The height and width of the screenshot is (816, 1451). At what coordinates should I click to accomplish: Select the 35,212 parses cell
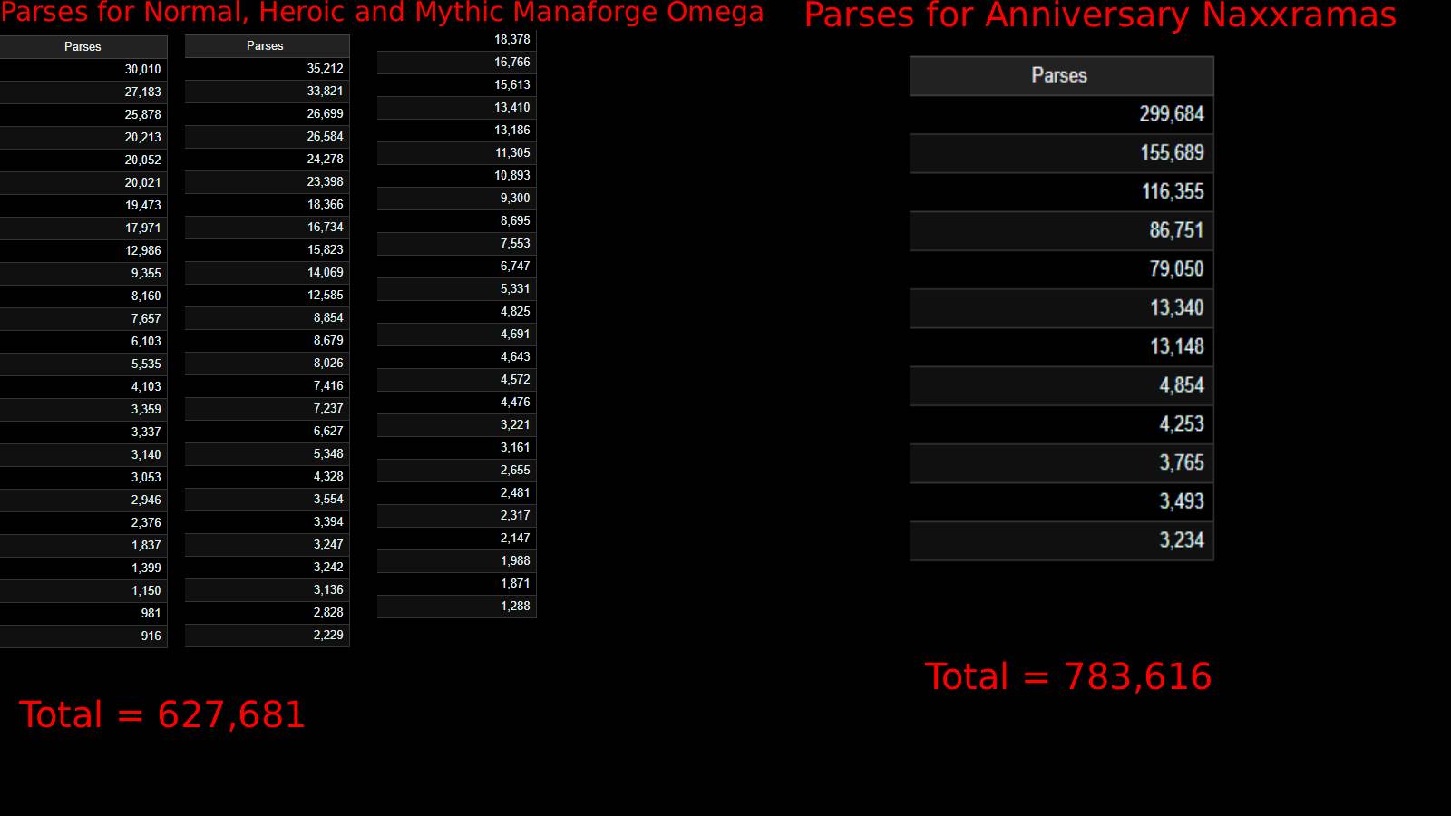268,68
